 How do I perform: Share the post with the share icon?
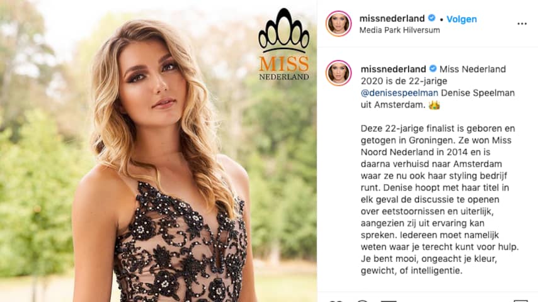click(x=389, y=301)
